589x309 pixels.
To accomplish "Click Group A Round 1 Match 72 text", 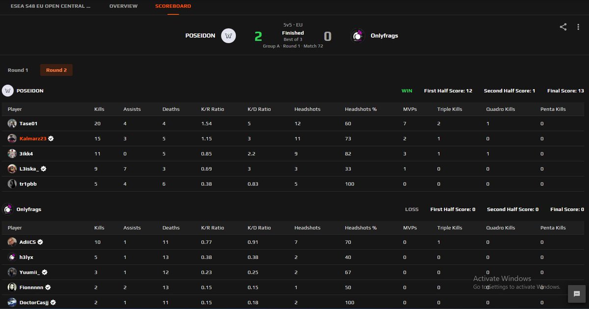I will [293, 46].
